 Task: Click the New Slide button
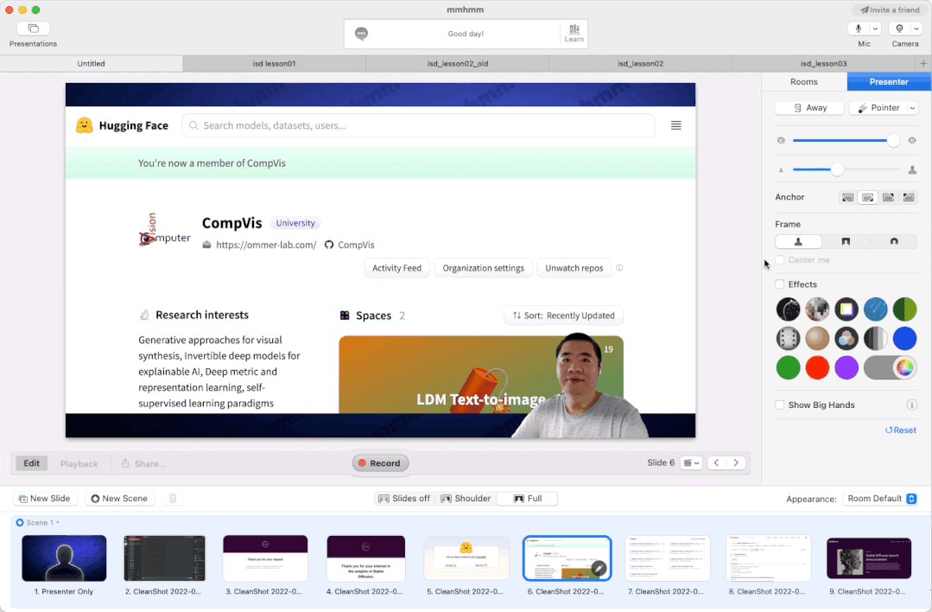tap(45, 499)
